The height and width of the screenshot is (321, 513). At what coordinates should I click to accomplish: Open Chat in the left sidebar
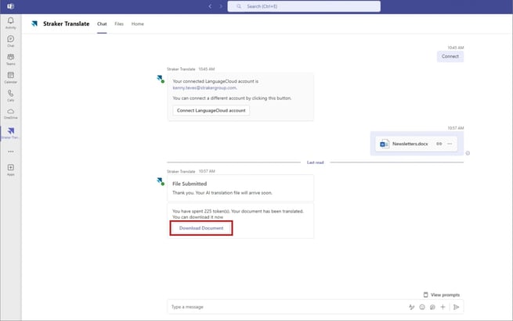tap(10, 41)
